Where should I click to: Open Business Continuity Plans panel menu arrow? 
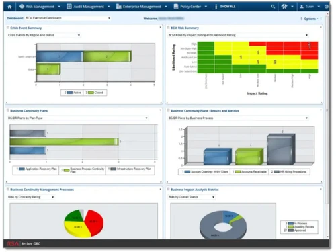pos(161,110)
